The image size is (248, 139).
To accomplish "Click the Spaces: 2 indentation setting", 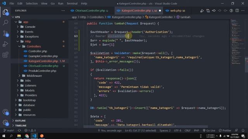I will coord(165,131).
